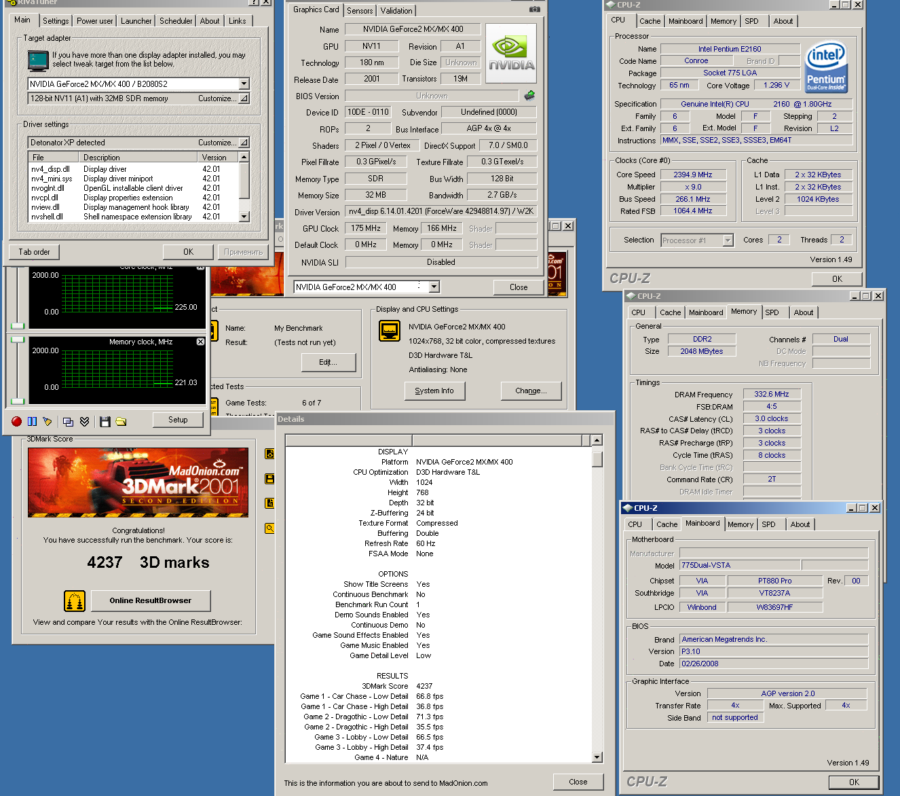Open the RivaTuner target adapter dropdown
The height and width of the screenshot is (796, 900).
coord(244,84)
